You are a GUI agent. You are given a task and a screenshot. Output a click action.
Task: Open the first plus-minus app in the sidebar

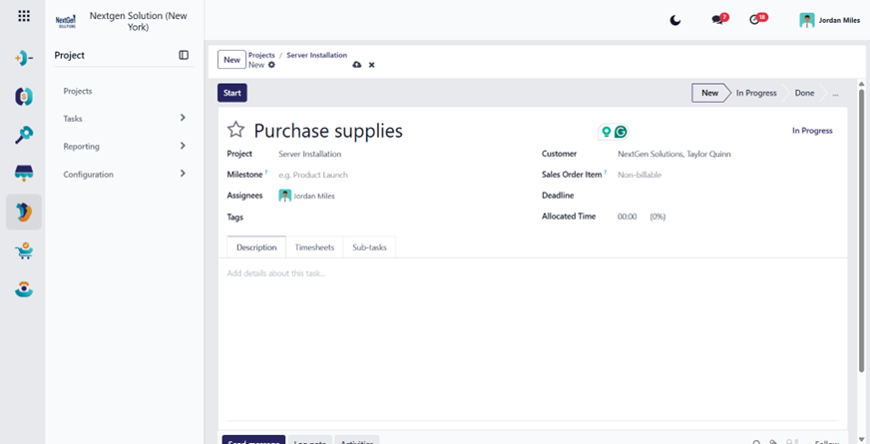24,58
